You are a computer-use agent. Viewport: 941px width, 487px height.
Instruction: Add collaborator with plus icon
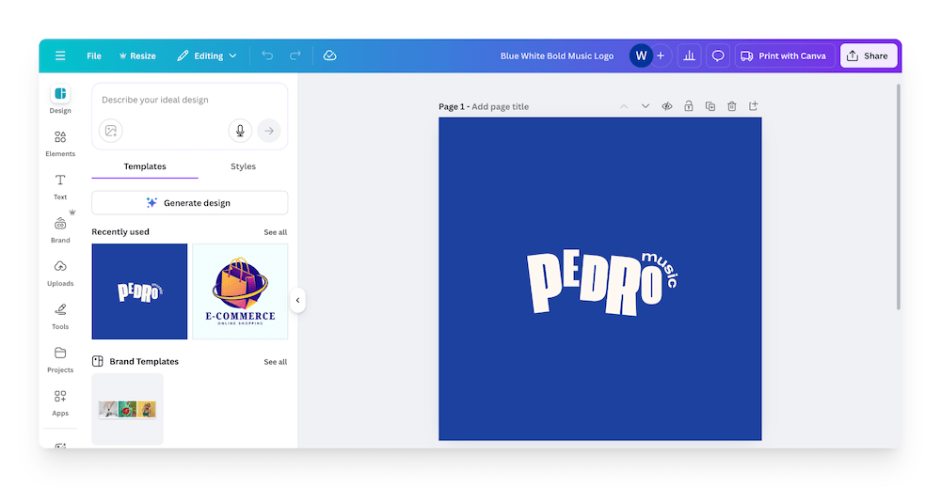click(661, 55)
